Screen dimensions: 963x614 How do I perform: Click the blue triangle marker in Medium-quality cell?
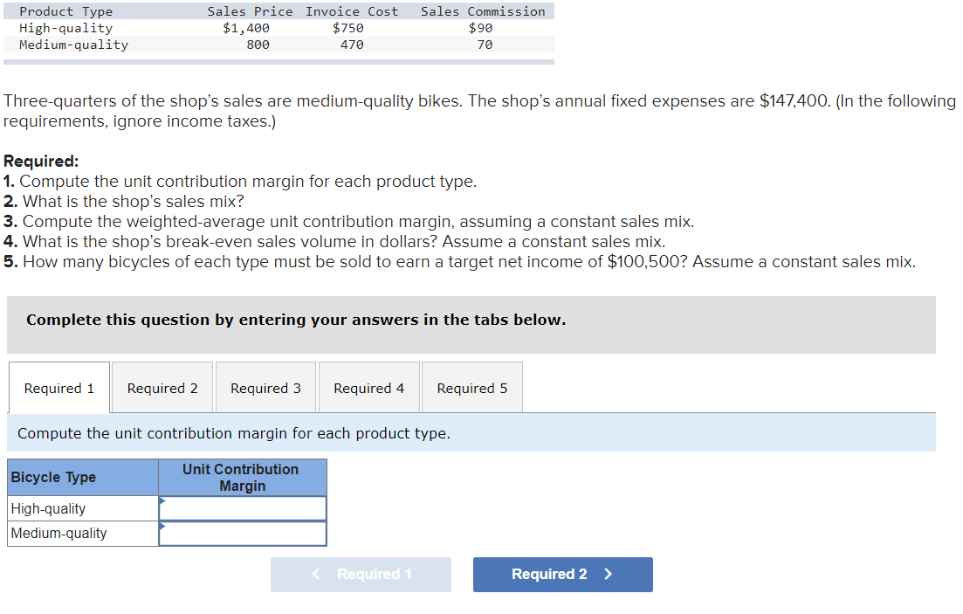tap(162, 526)
